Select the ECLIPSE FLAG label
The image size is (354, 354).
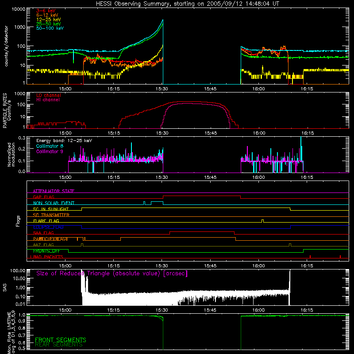[x=48, y=227]
